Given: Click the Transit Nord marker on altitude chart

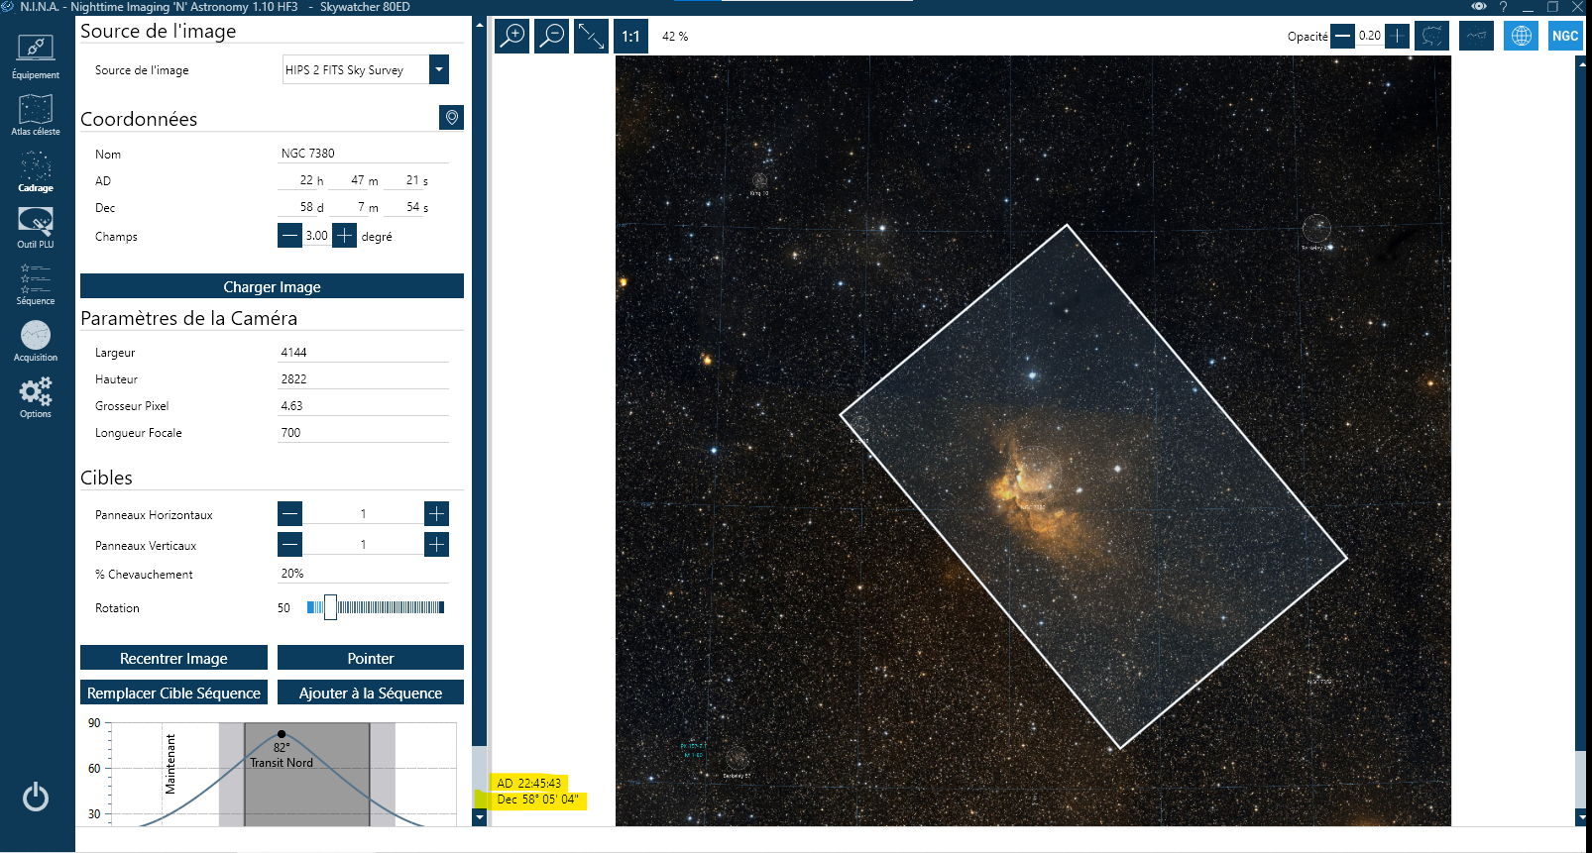Looking at the screenshot, I should click(x=282, y=734).
